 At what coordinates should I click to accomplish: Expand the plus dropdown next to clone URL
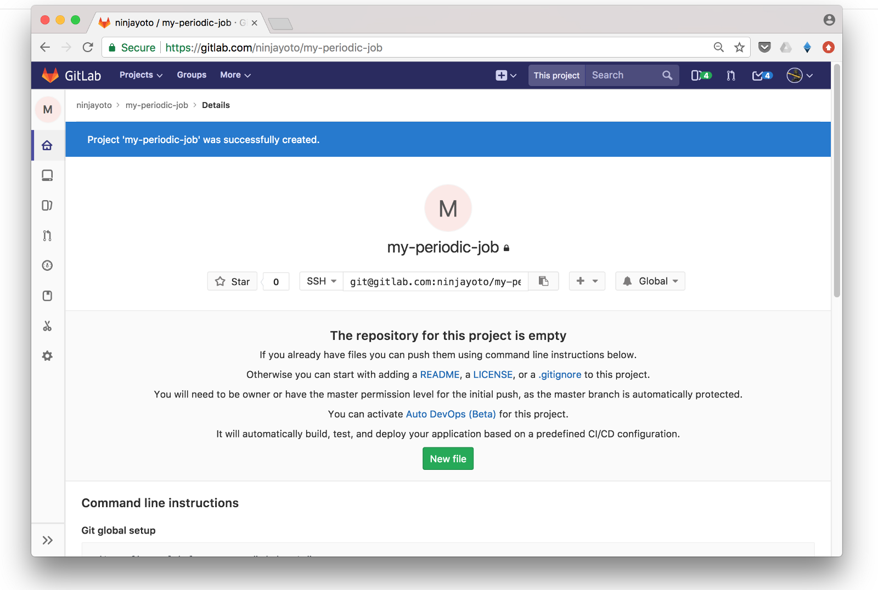(x=587, y=281)
